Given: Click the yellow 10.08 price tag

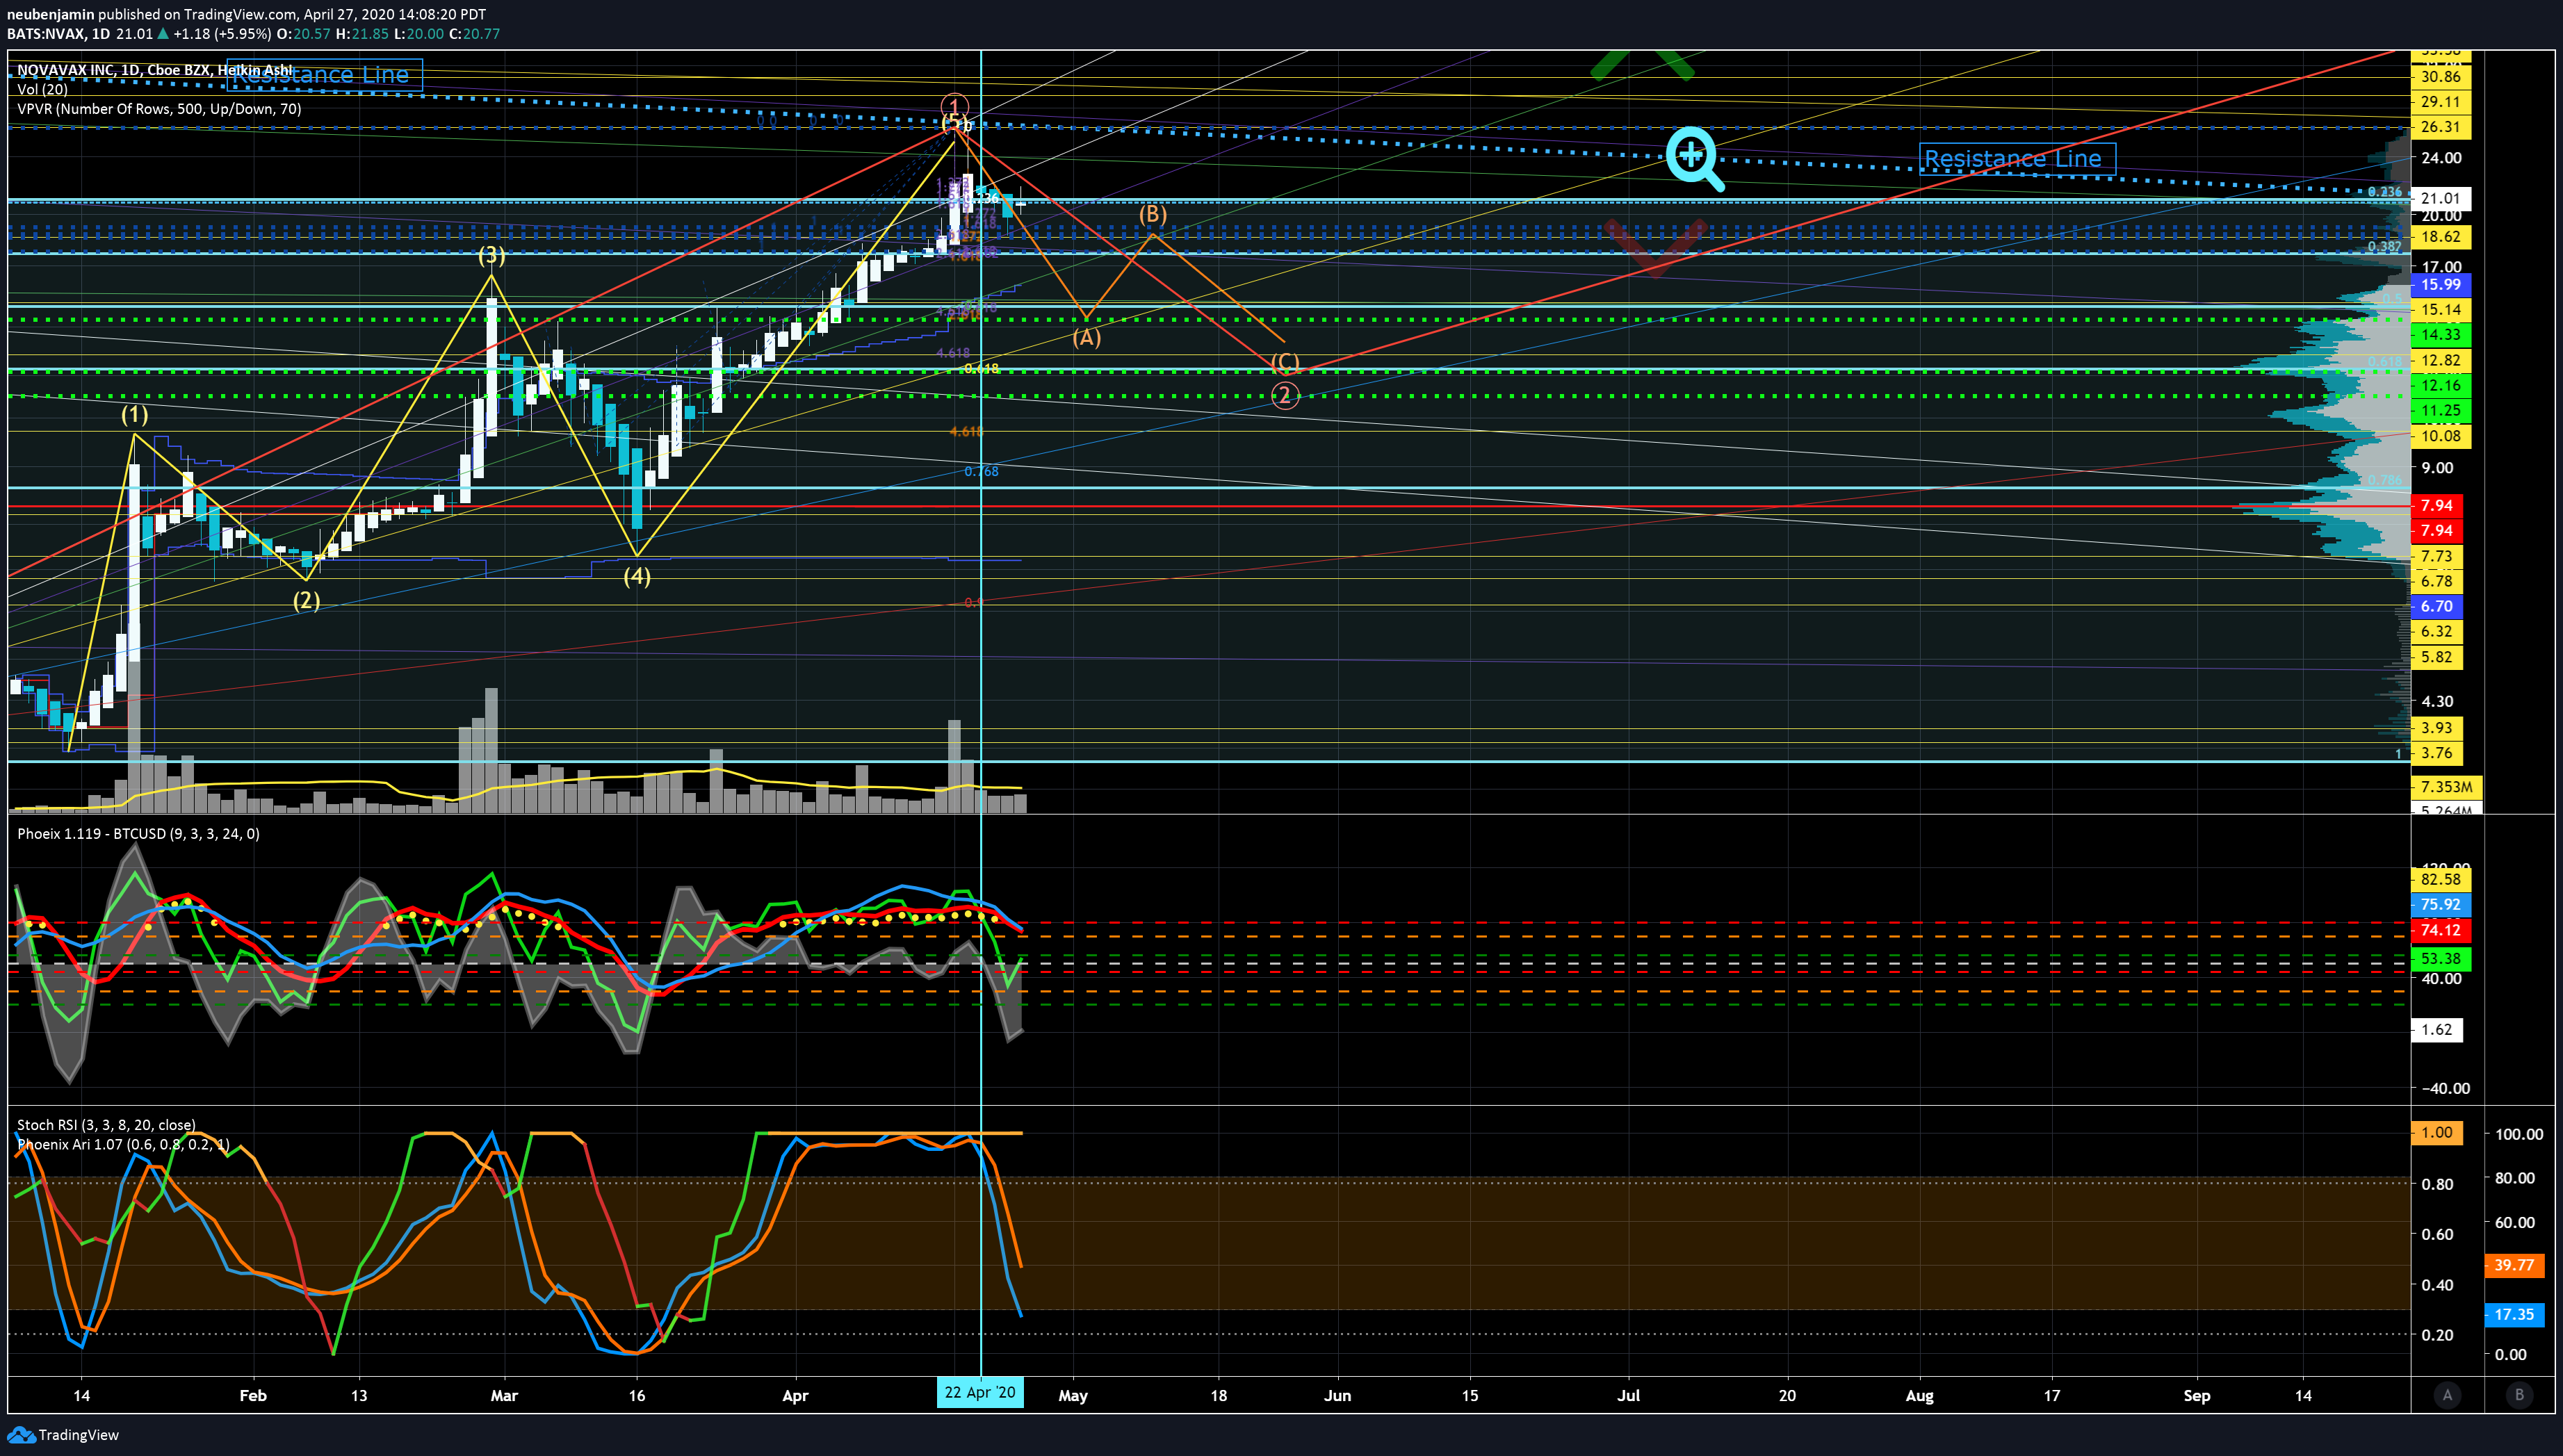Looking at the screenshot, I should click(x=2440, y=436).
